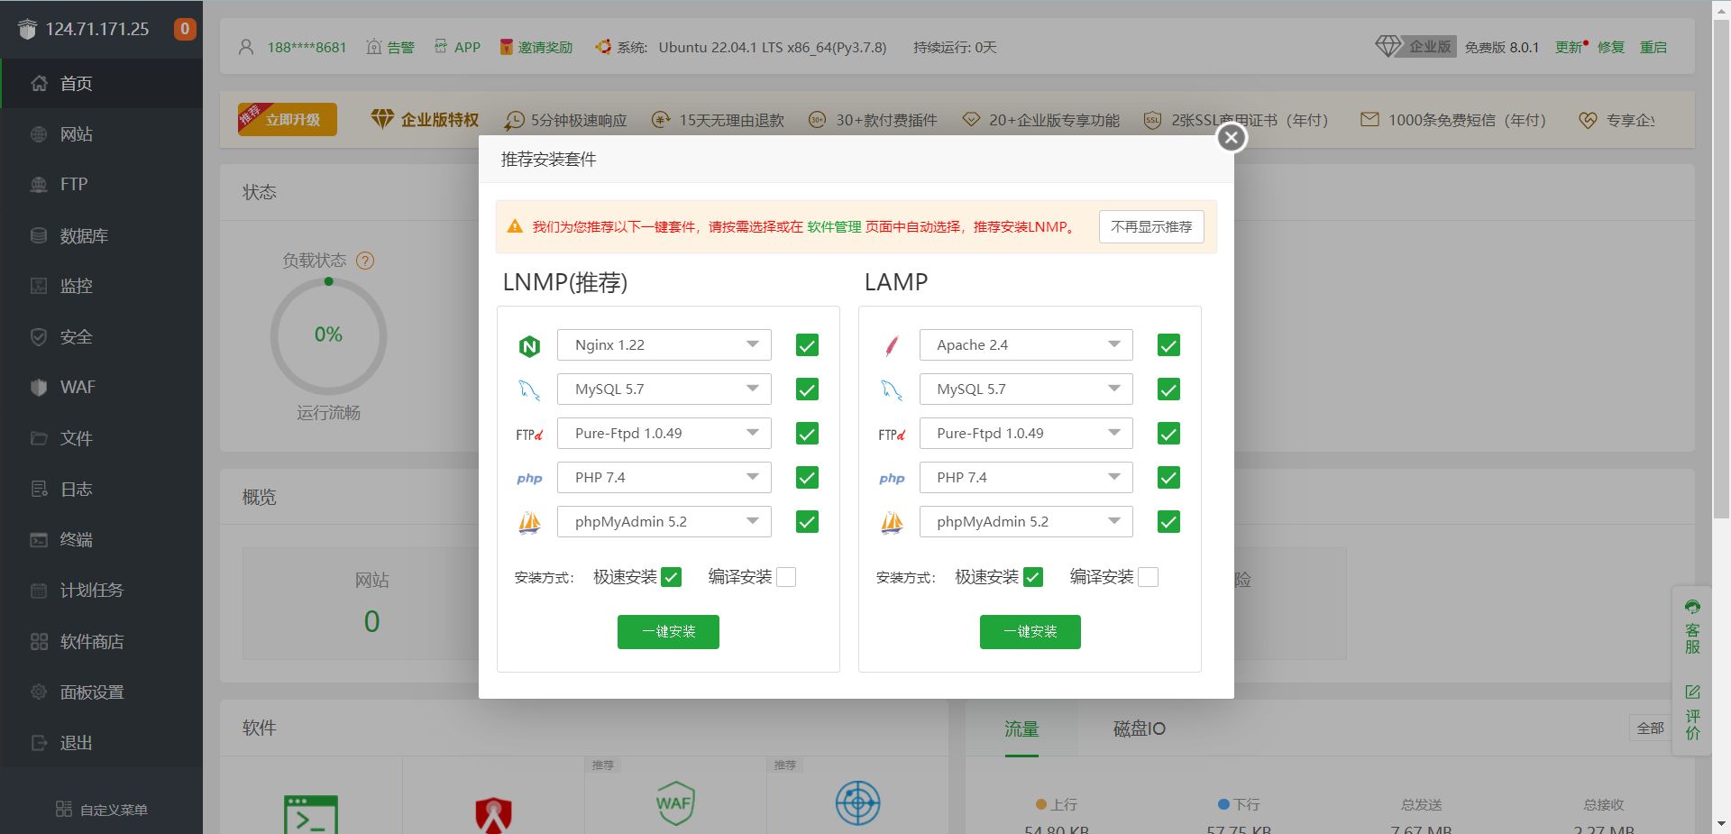Open the LNMP phpMyAdmin 5.2 dropdown
The height and width of the screenshot is (834, 1731).
tap(664, 522)
